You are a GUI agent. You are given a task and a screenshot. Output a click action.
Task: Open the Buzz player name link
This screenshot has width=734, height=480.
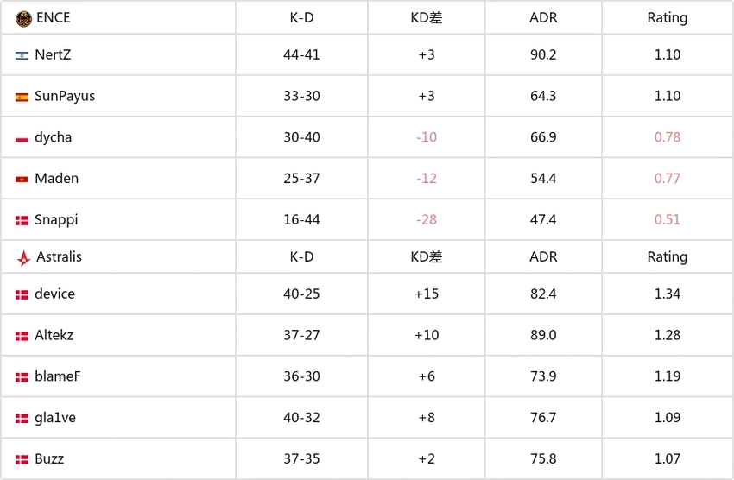click(x=49, y=458)
